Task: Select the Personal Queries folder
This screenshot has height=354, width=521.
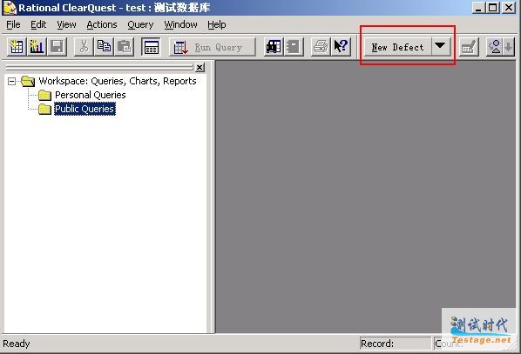Action: (x=91, y=95)
